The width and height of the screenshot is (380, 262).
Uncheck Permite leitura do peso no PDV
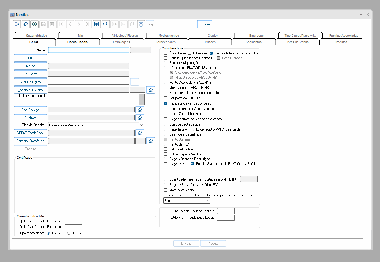pos(211,53)
